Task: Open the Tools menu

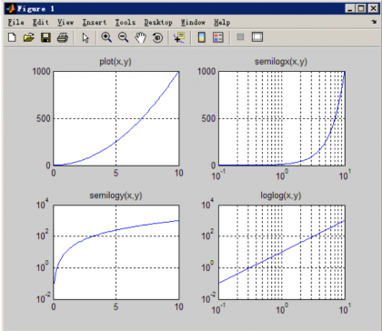Action: (x=126, y=23)
